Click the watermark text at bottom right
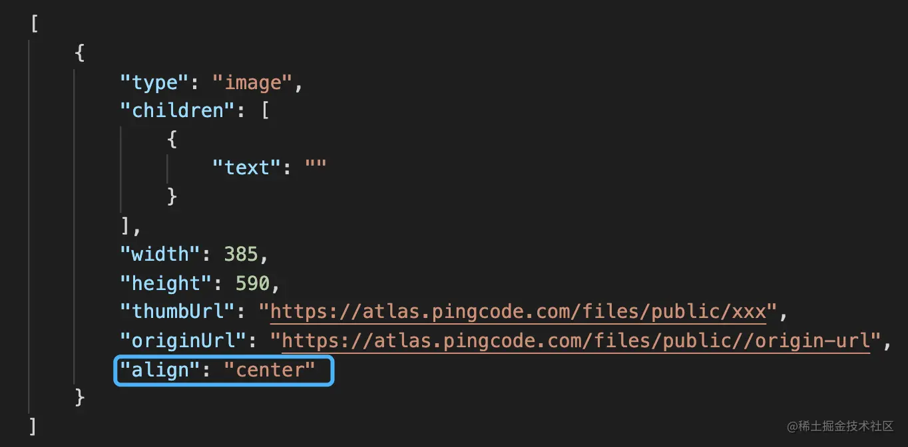This screenshot has width=908, height=447. (x=841, y=426)
